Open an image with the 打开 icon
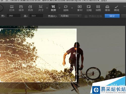 pyautogui.click(x=12, y=8)
